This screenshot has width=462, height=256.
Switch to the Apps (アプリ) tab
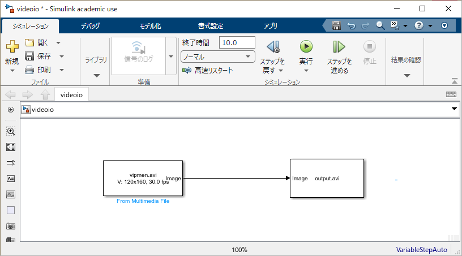point(271,26)
